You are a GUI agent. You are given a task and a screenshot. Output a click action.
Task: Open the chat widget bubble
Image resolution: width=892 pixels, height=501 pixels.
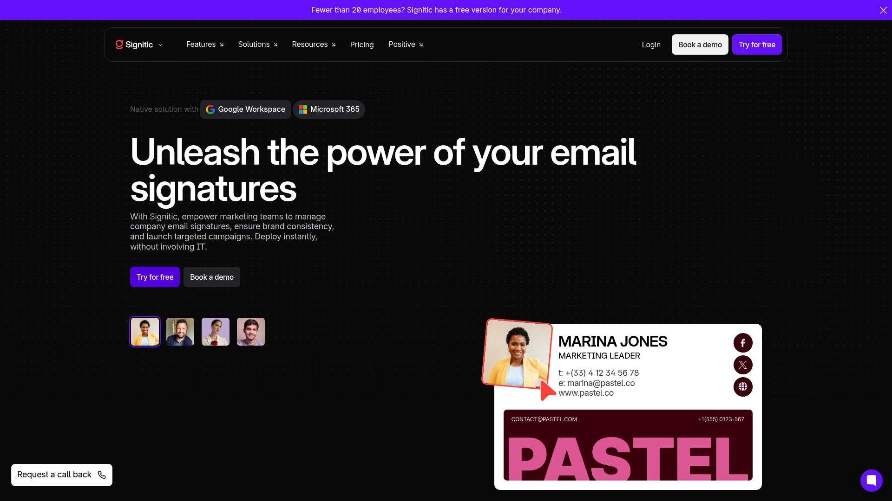point(871,480)
